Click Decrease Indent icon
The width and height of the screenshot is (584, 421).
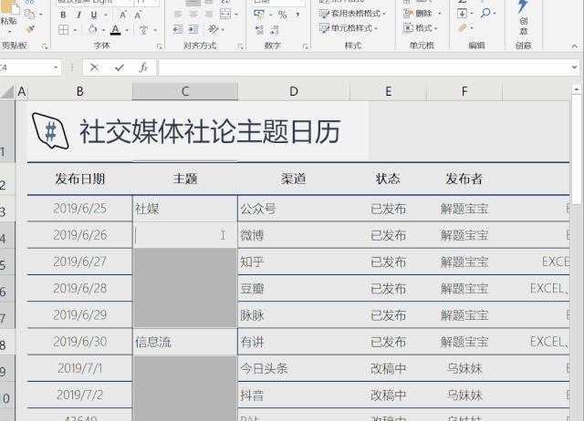[x=178, y=29]
